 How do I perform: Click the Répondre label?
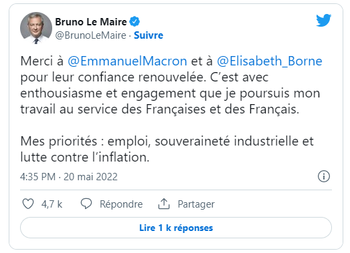pyautogui.click(x=121, y=204)
